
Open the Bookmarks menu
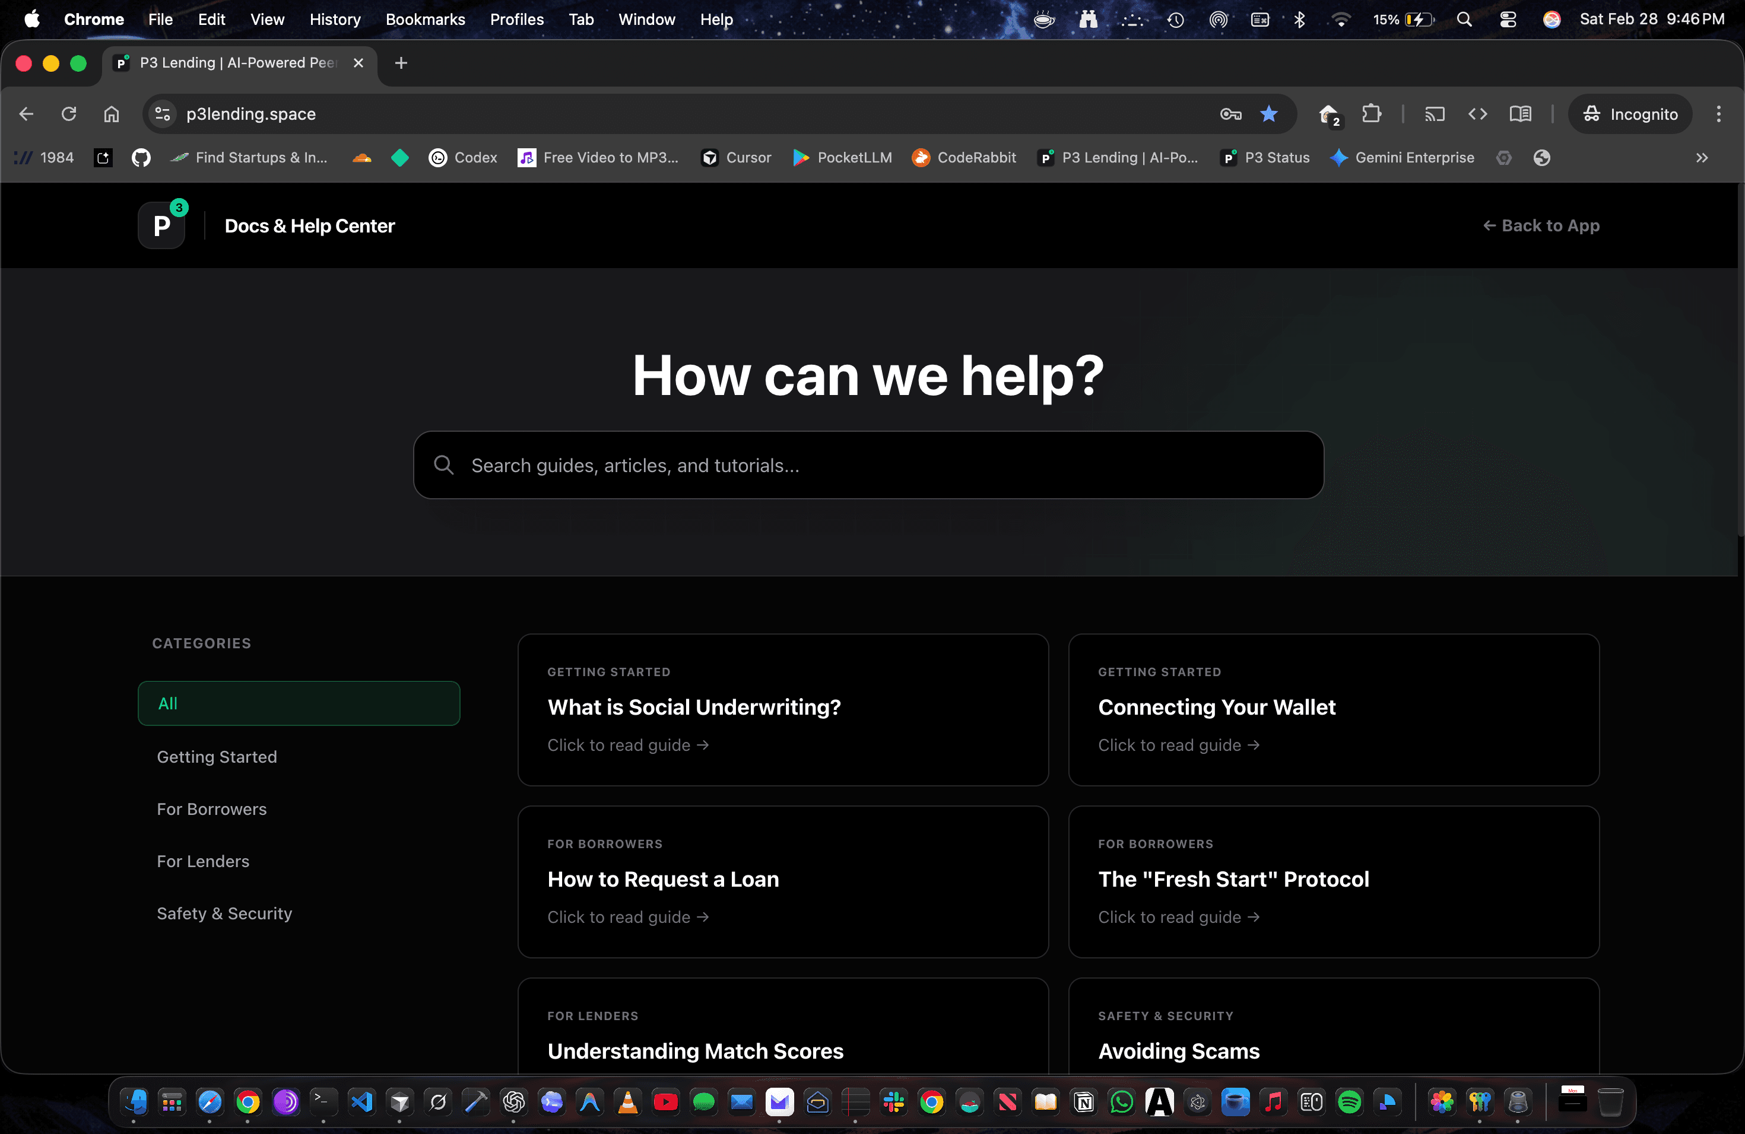(x=425, y=19)
